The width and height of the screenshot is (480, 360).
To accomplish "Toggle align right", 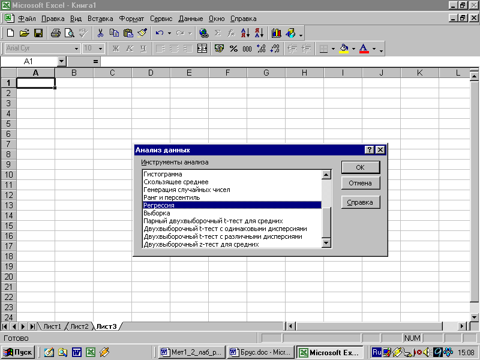I will click(x=188, y=49).
